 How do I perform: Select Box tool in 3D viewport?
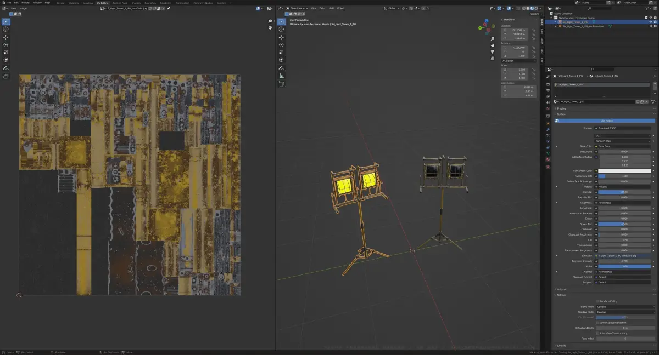coord(281,22)
